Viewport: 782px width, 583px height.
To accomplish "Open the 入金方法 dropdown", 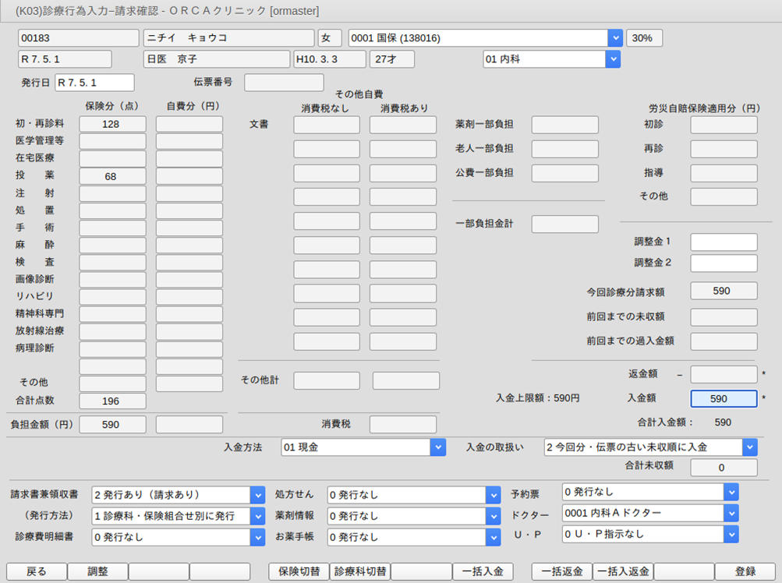I will tap(438, 447).
